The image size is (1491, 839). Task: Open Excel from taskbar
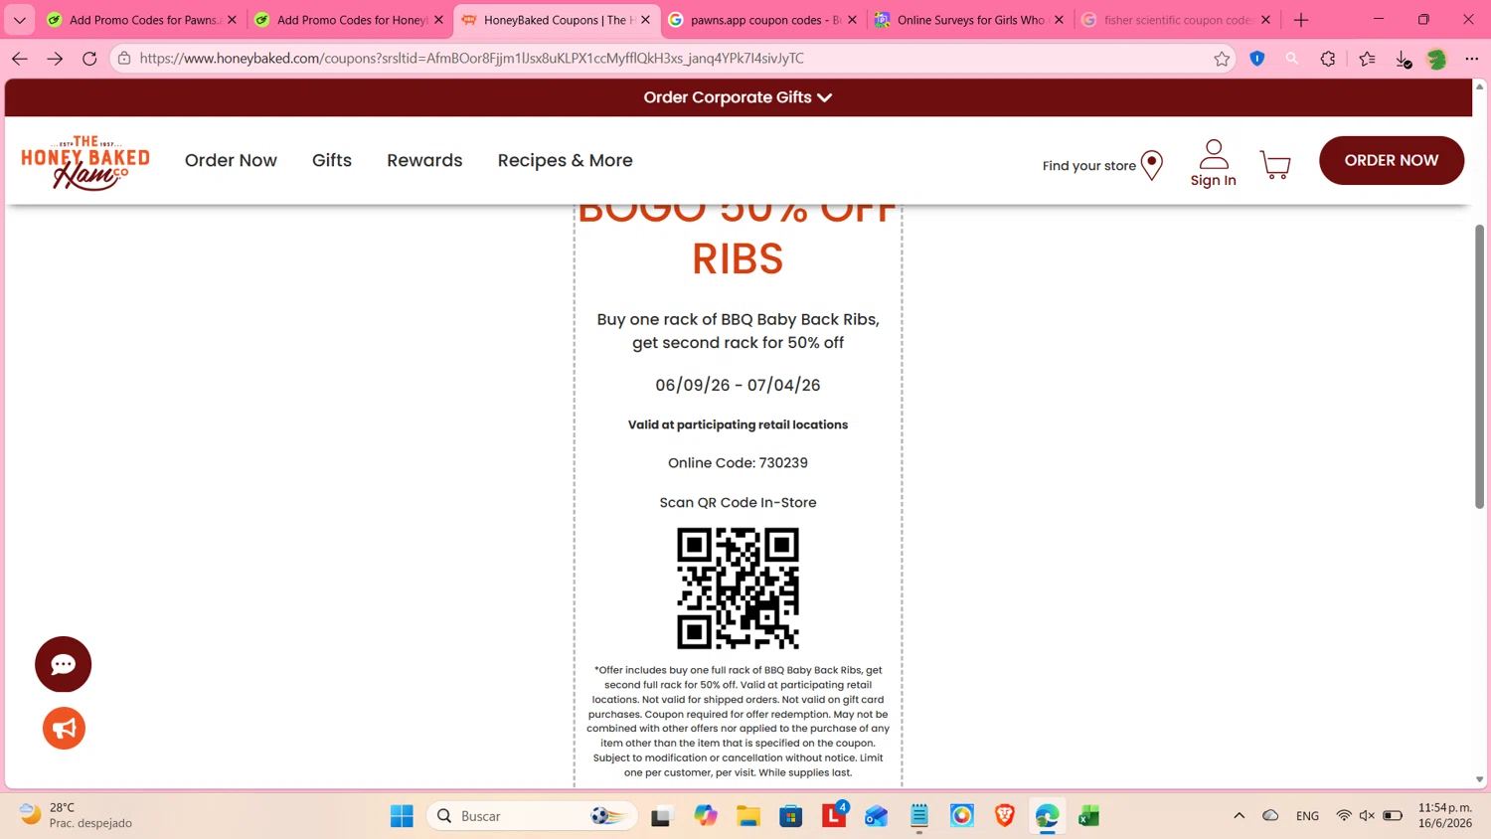pos(1088,816)
